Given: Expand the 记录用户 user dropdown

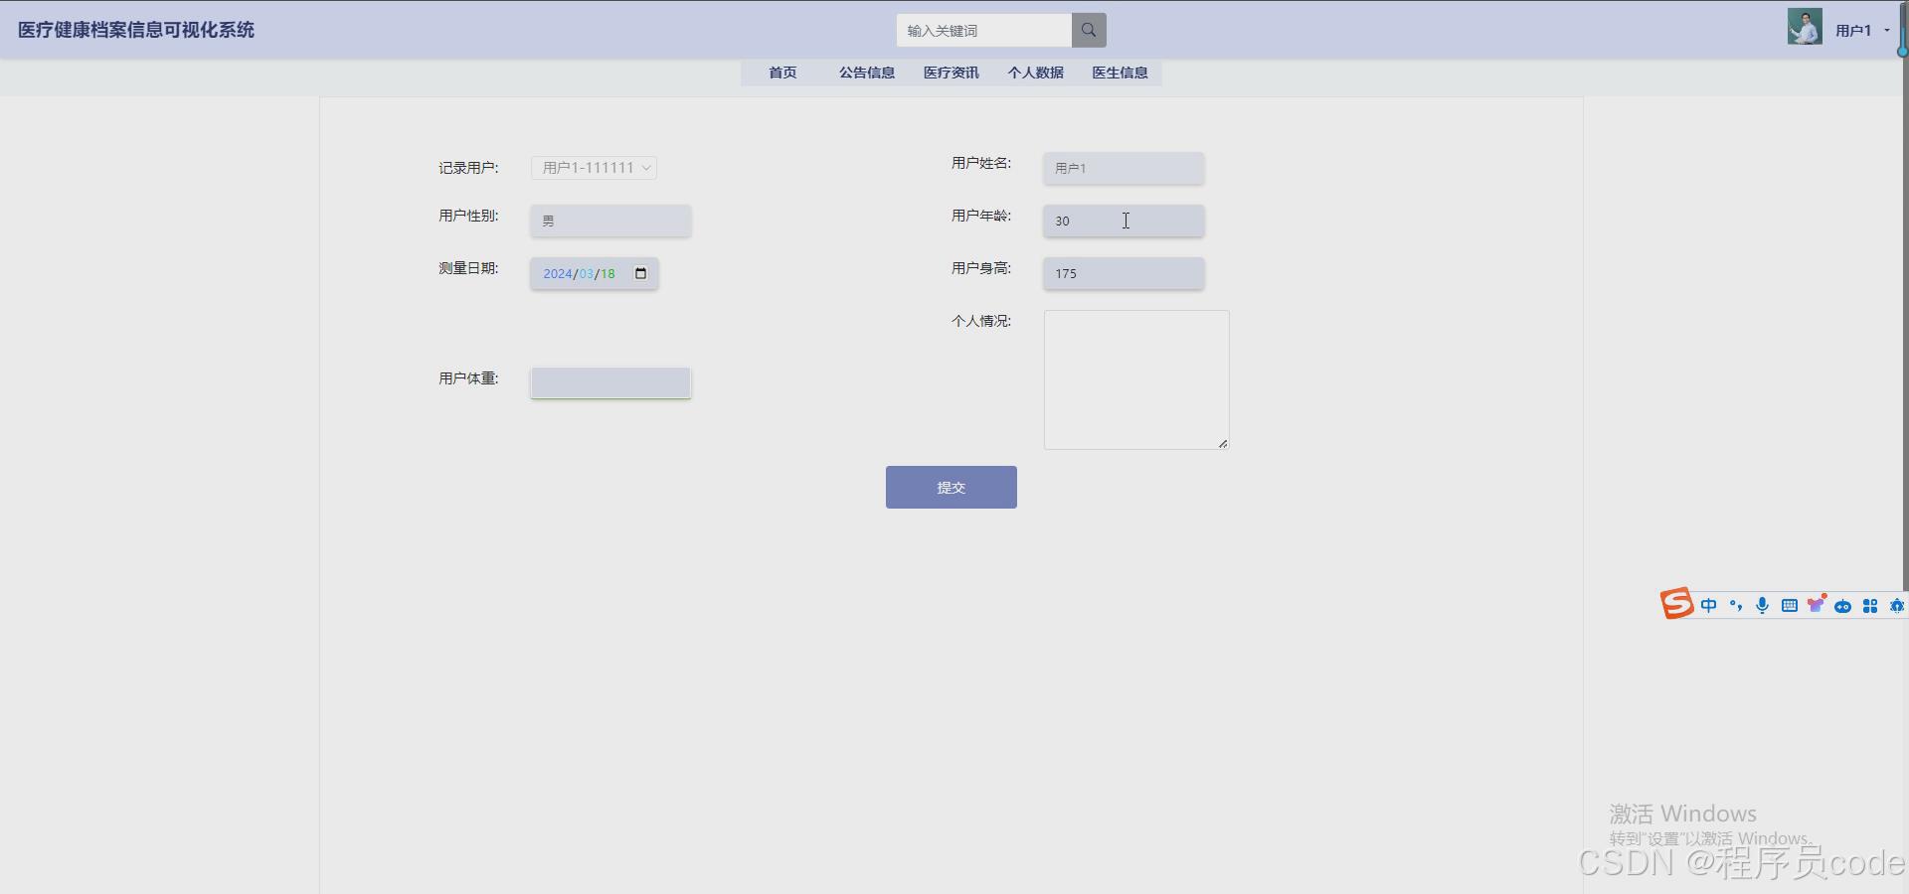Looking at the screenshot, I should [x=594, y=168].
